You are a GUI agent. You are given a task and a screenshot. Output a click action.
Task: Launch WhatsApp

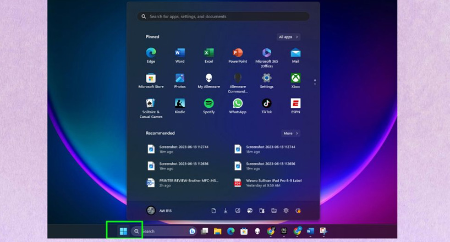tap(238, 106)
